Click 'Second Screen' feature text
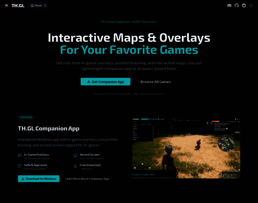The height and width of the screenshot is (203, 258). click(x=90, y=155)
